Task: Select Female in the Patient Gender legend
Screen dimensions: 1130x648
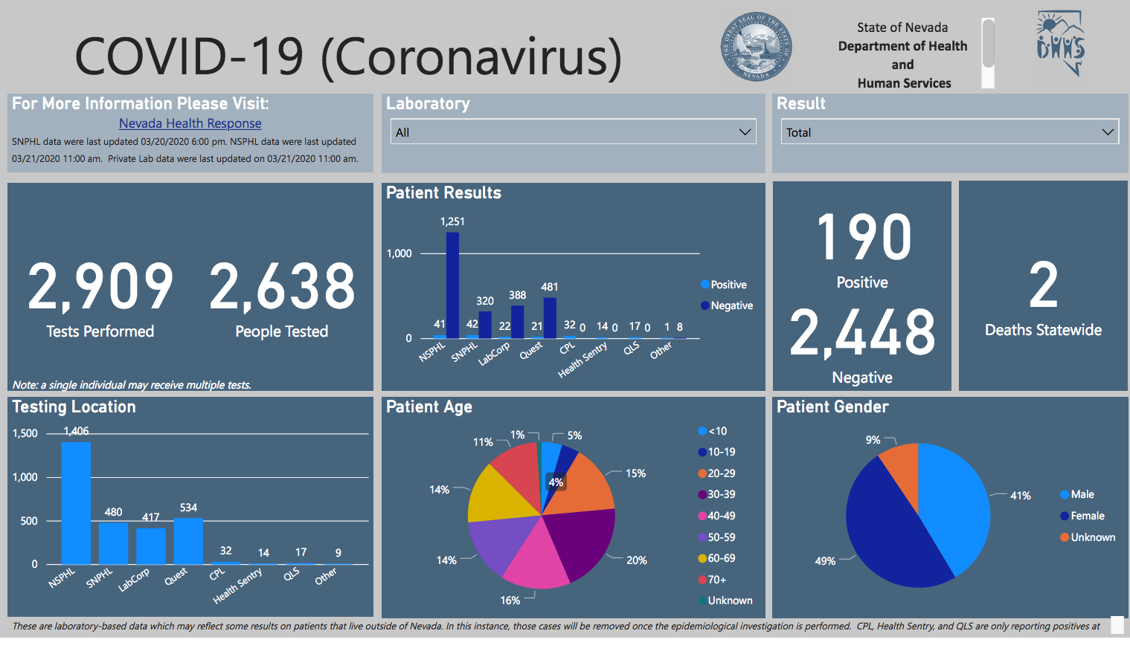Action: [x=1082, y=516]
